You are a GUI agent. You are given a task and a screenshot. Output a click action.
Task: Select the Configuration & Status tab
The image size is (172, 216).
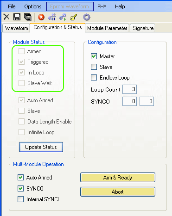[x=57, y=27]
